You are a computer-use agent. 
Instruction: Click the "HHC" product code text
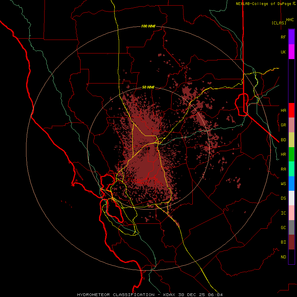[x=290, y=20]
